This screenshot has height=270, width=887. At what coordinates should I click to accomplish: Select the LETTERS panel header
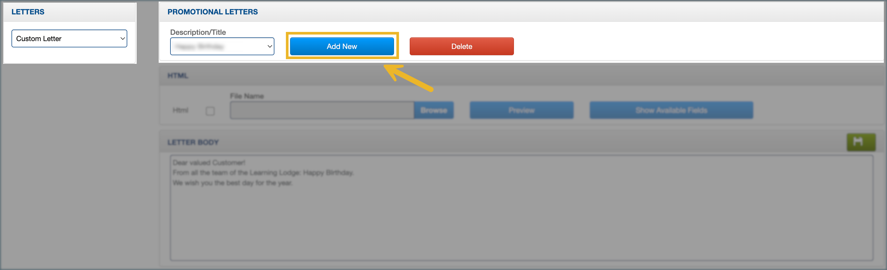point(28,12)
